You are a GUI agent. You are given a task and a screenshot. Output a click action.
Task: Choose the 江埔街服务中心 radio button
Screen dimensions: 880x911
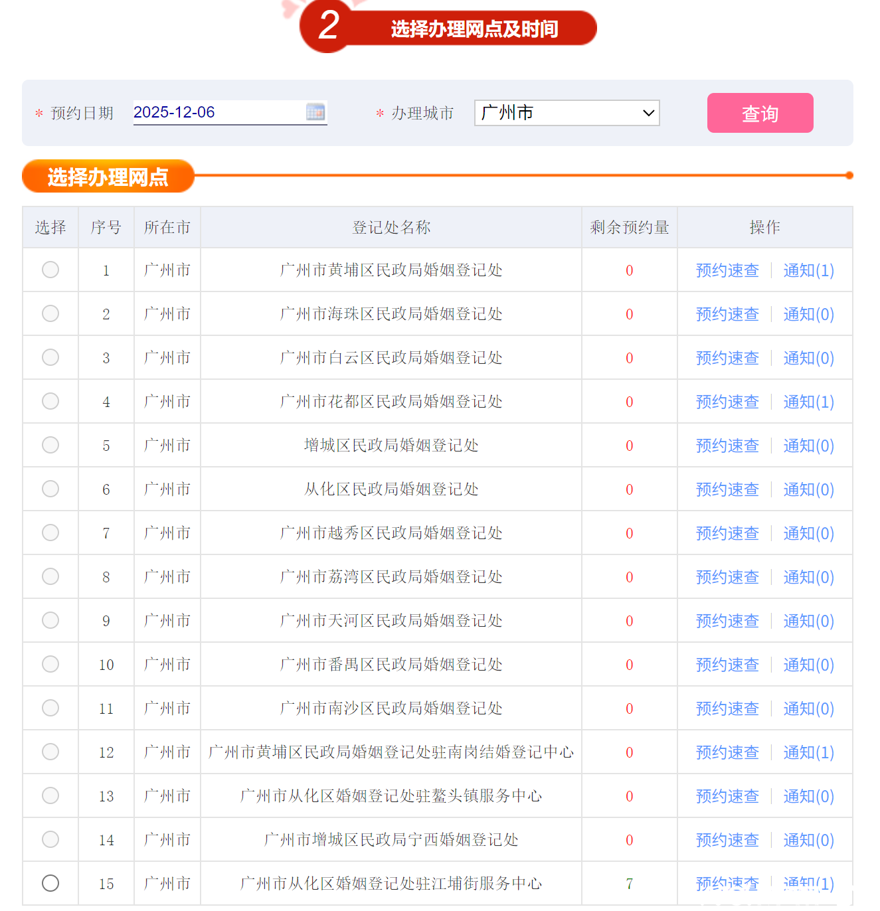coord(50,883)
